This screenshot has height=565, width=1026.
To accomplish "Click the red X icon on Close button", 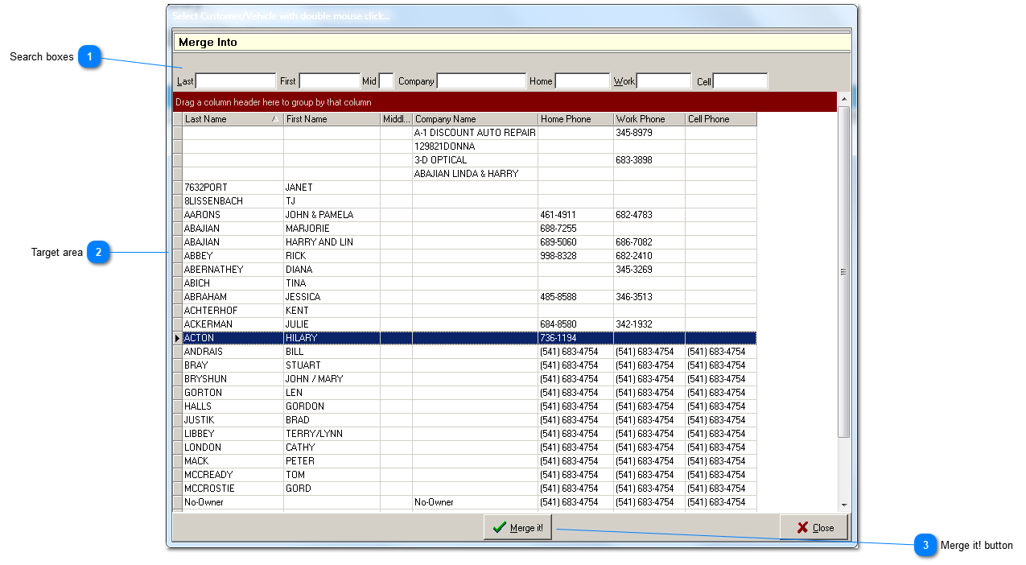I will click(801, 527).
